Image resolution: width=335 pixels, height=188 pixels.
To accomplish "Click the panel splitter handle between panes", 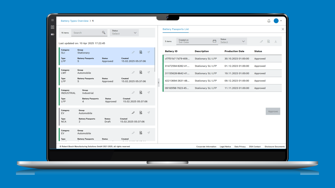I will (x=158, y=83).
